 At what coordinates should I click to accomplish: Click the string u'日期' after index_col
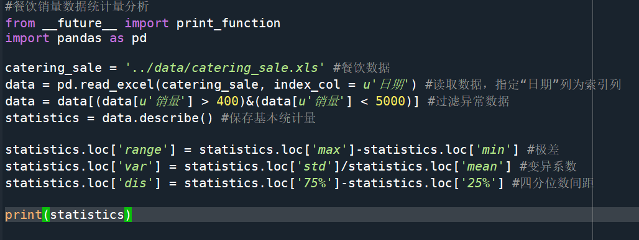[385, 85]
